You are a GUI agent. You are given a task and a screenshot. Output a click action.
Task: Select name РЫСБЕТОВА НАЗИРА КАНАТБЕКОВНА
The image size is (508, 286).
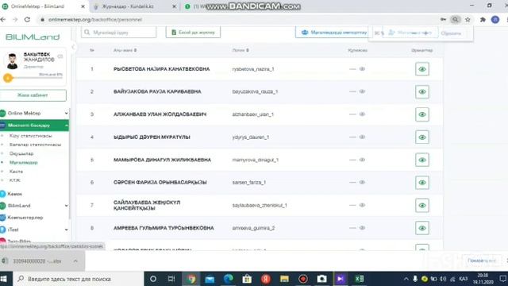(161, 69)
